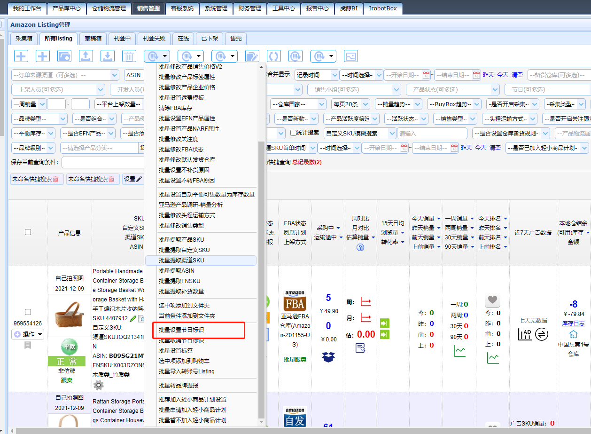Click the blue question mark help icon

360,247
